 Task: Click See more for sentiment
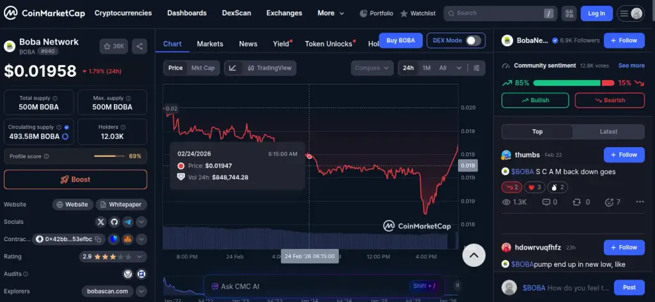pos(631,65)
